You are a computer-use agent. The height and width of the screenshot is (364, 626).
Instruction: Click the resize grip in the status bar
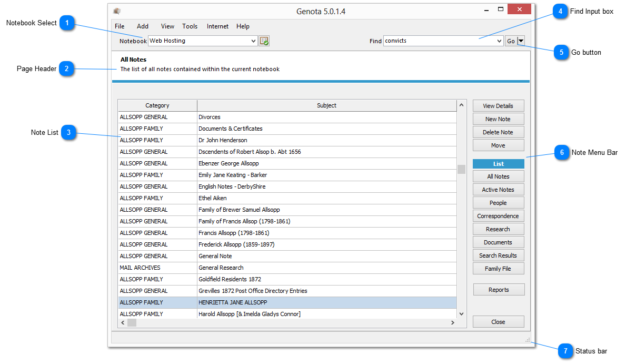[x=527, y=340]
